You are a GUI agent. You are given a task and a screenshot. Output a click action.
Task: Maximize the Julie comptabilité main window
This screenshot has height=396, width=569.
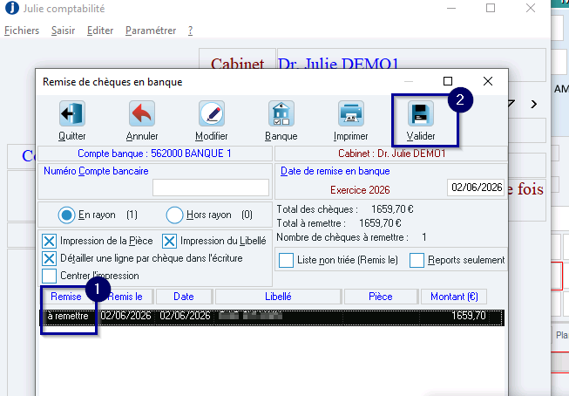pos(491,8)
